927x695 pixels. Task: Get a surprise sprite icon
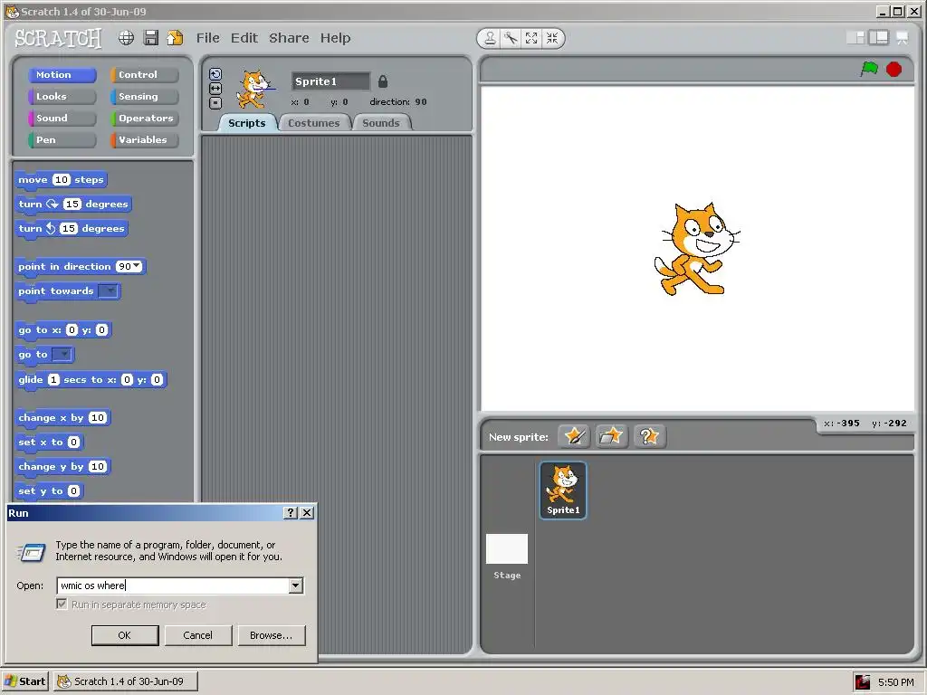(650, 437)
